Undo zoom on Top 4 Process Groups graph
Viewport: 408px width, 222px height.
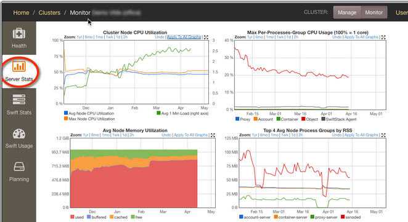click(x=337, y=135)
